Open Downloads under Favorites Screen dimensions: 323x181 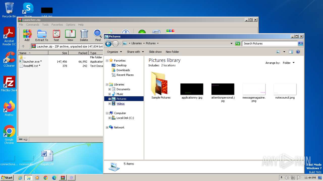123,70
